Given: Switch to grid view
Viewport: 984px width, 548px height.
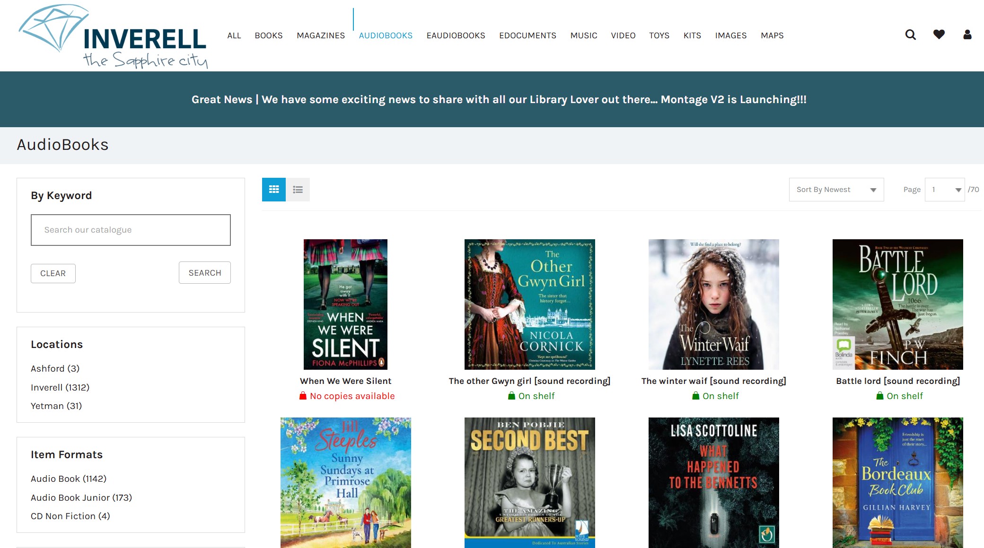Looking at the screenshot, I should 274,190.
